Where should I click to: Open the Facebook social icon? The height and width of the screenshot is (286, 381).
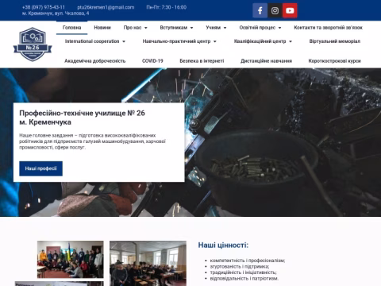pos(260,10)
